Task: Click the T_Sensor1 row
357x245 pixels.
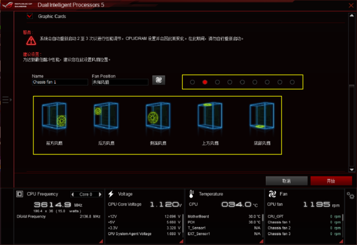Action: click(224, 228)
